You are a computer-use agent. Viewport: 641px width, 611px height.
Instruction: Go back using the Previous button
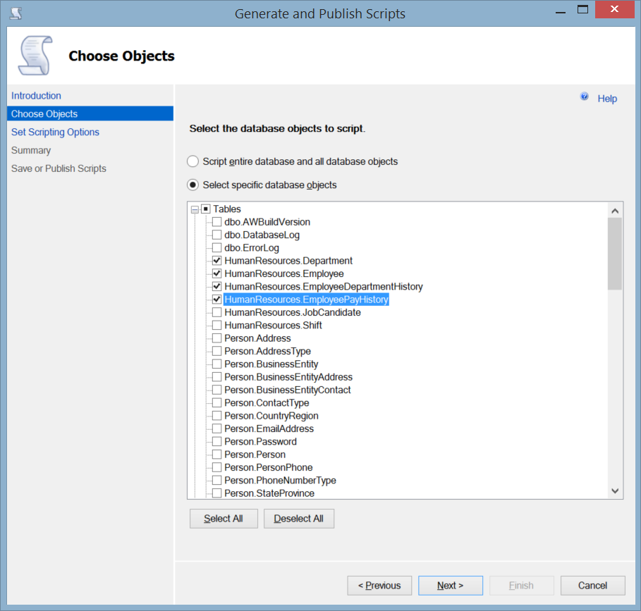[379, 586]
